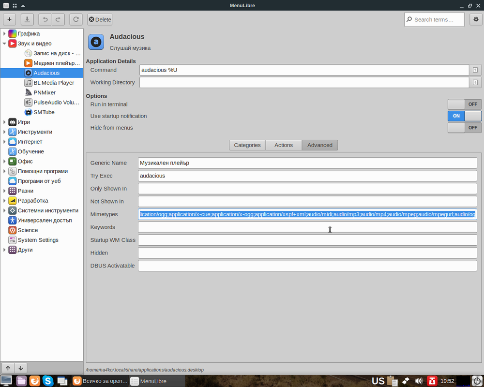Click the Delete button

pos(100,19)
